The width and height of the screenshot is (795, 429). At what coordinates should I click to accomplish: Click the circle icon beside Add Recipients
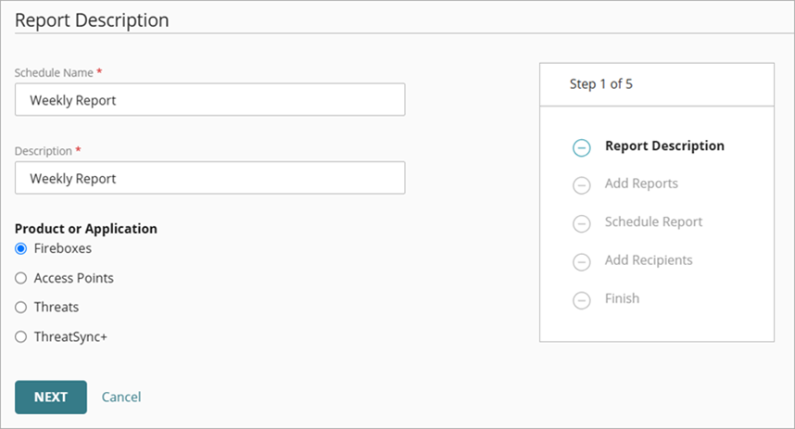coord(582,262)
